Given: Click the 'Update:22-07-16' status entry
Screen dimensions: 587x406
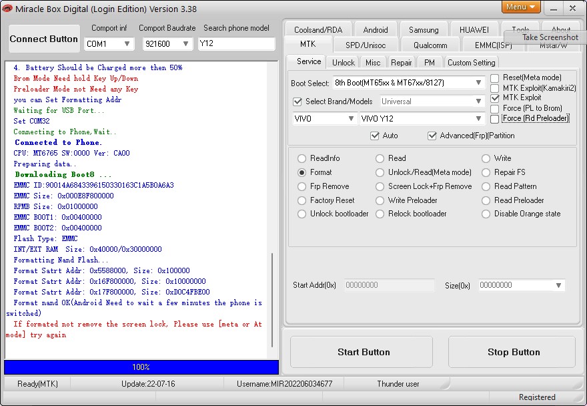Looking at the screenshot, I should (x=148, y=384).
